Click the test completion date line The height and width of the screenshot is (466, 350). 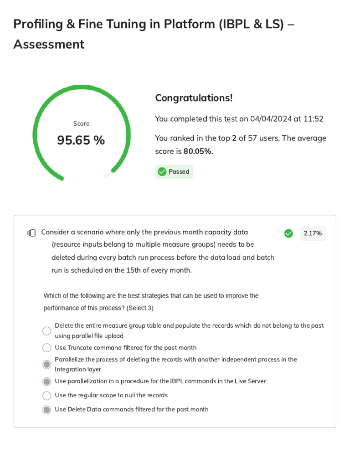(x=239, y=119)
